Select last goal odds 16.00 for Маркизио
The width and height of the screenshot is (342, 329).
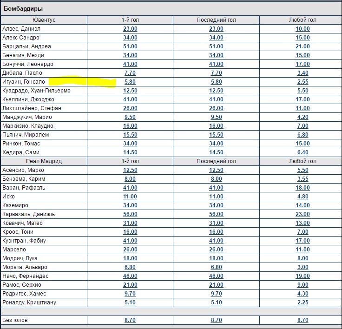pyautogui.click(x=216, y=126)
